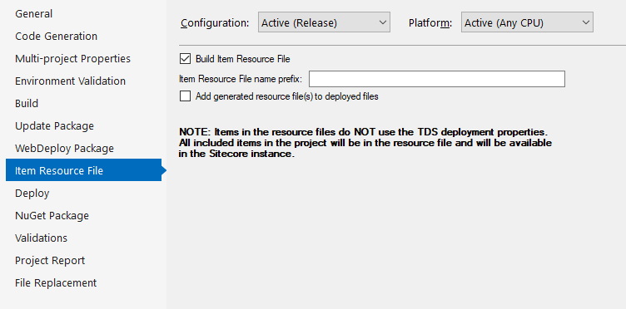
Task: Click the Item Resource File tab
Action: [83, 170]
